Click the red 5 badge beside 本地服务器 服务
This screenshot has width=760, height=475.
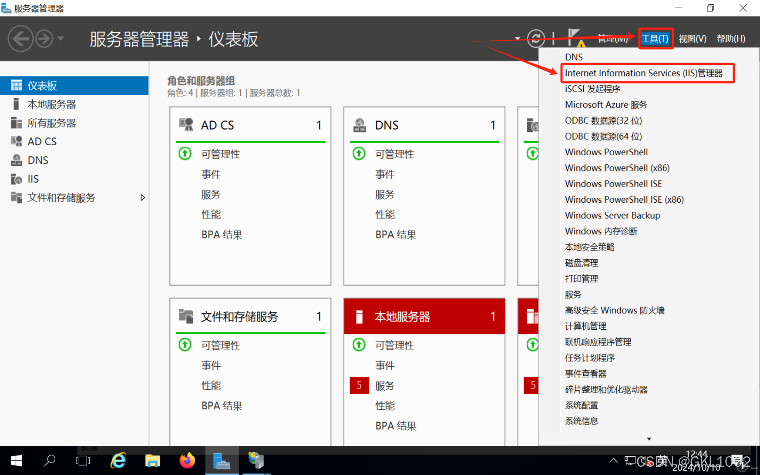tap(360, 385)
